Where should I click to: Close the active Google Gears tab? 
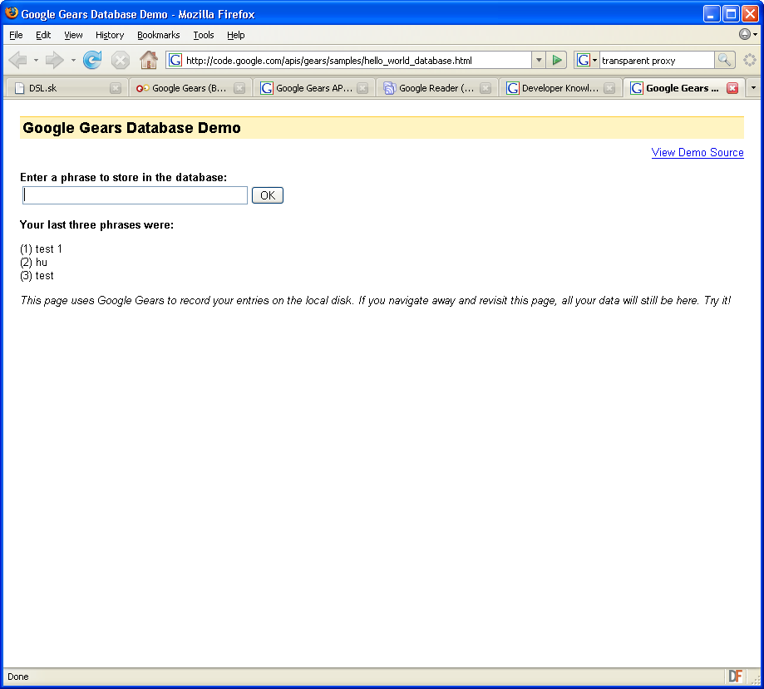732,88
